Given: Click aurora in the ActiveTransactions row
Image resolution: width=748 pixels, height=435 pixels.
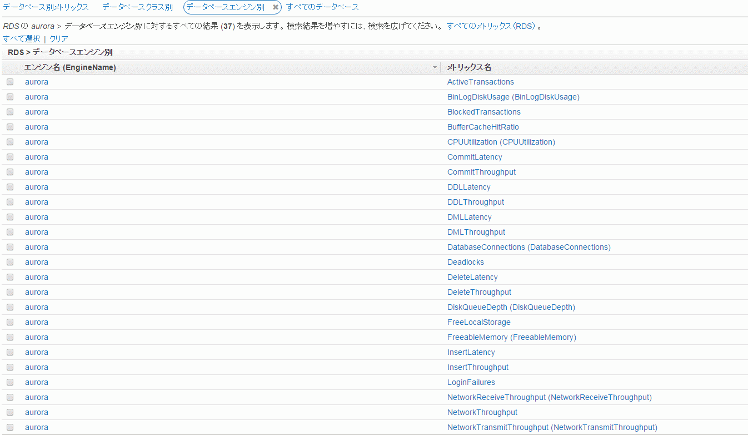Looking at the screenshot, I should [x=37, y=82].
